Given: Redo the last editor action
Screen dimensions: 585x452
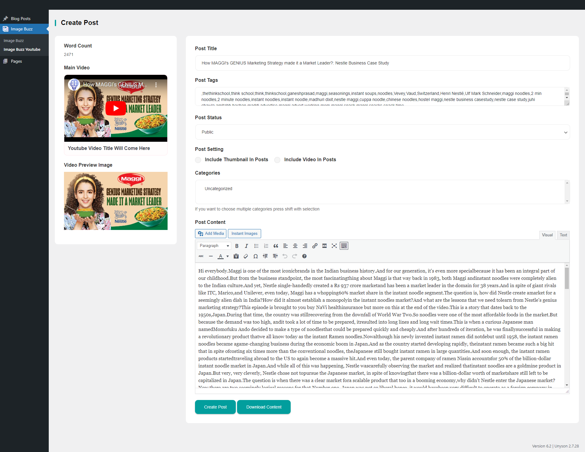Looking at the screenshot, I should click(x=295, y=256).
